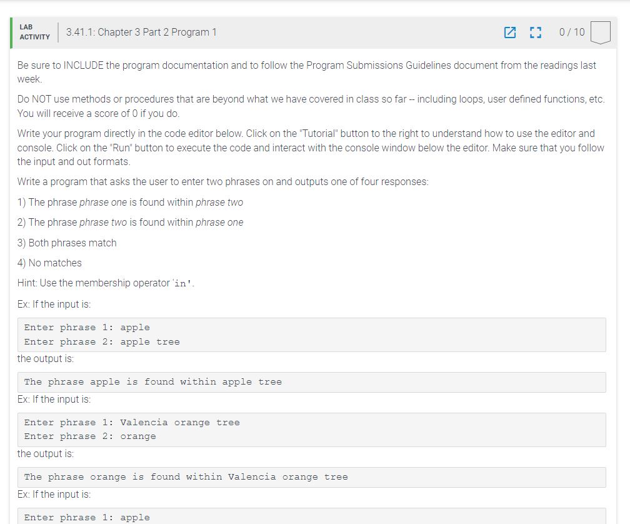Select the Both phrases match list item

pyautogui.click(x=67, y=243)
